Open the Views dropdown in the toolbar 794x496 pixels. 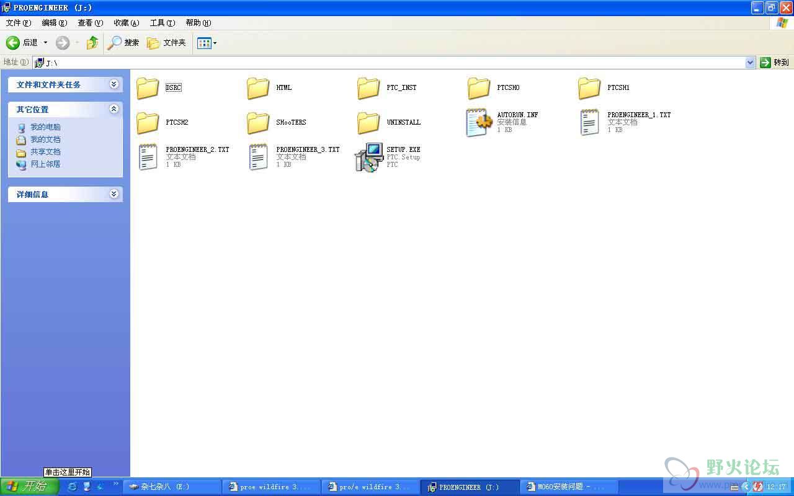point(207,43)
